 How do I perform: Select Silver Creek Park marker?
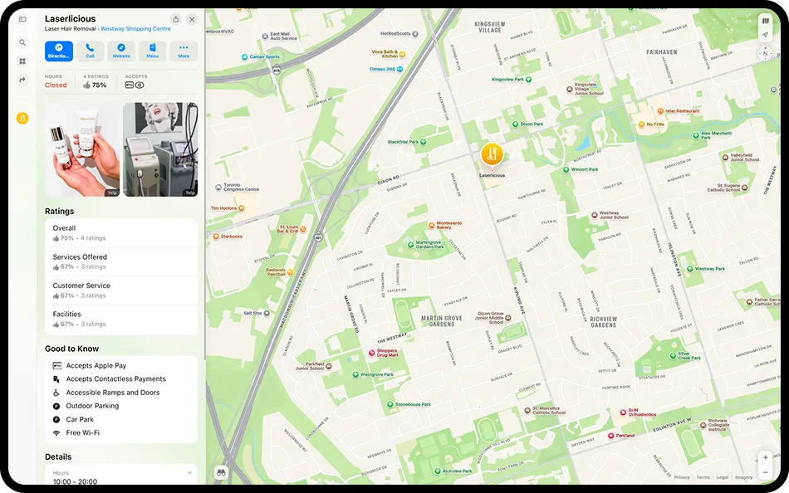[x=673, y=356]
